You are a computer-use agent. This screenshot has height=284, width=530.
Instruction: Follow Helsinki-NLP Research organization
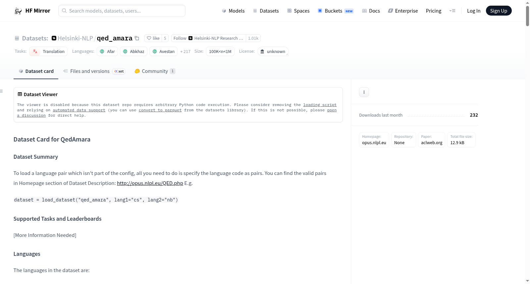[x=209, y=38]
